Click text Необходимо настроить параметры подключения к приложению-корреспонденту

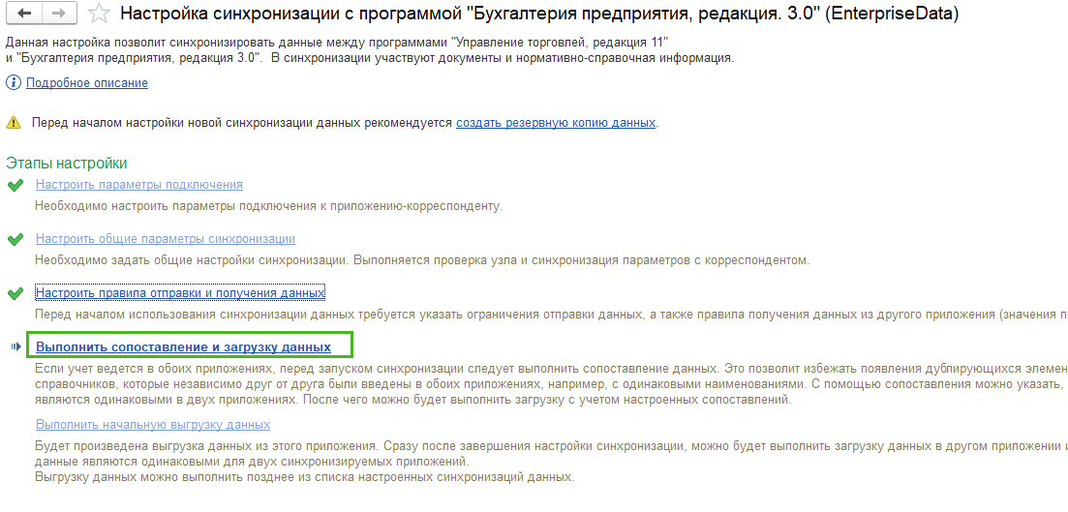point(269,205)
